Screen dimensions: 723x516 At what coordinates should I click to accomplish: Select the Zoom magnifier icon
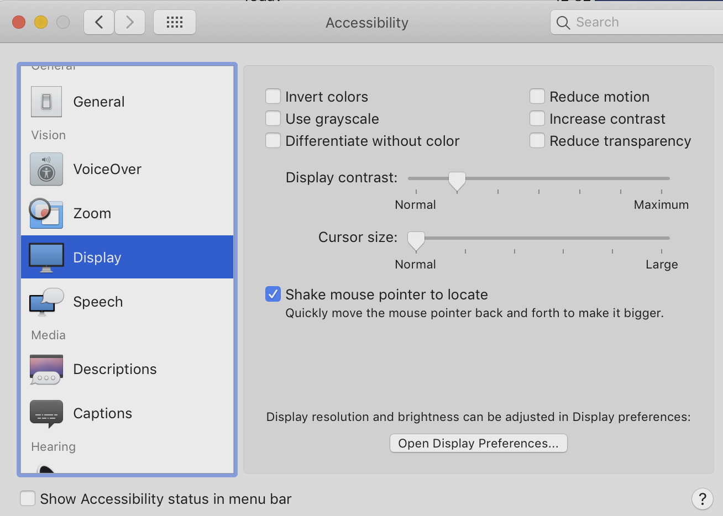46,213
